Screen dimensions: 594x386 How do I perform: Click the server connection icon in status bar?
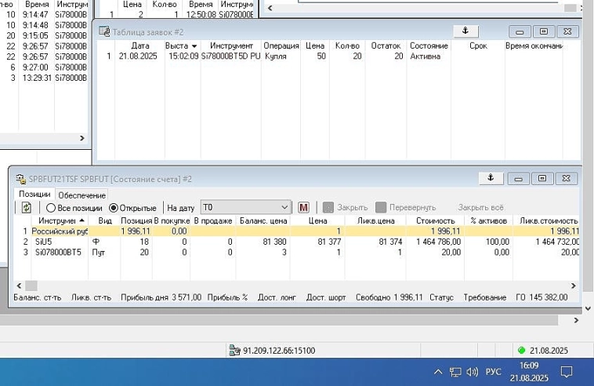click(235, 351)
